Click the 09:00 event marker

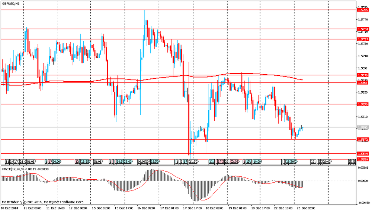coord(142,162)
